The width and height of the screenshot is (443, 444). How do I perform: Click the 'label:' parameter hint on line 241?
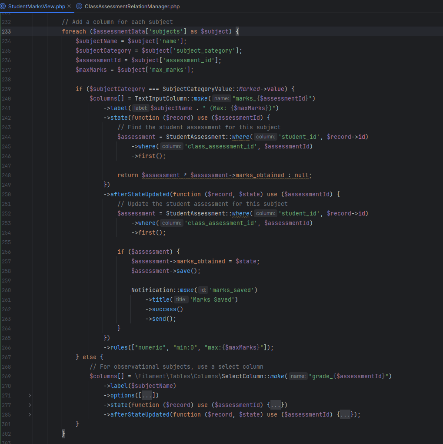click(x=141, y=108)
